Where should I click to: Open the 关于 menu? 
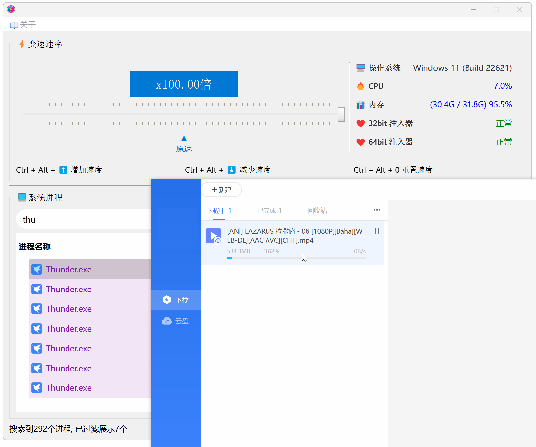23,25
